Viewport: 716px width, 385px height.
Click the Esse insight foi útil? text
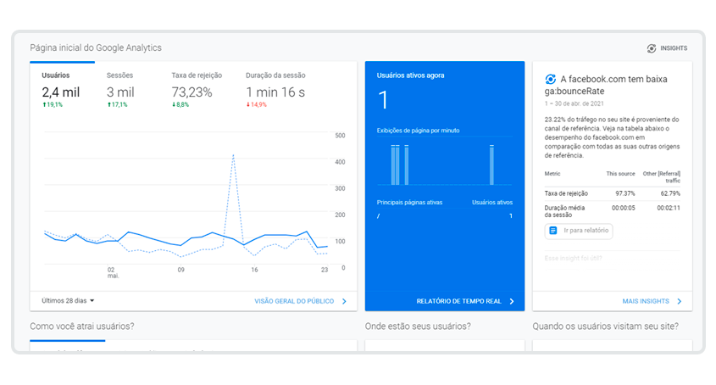[x=573, y=259]
